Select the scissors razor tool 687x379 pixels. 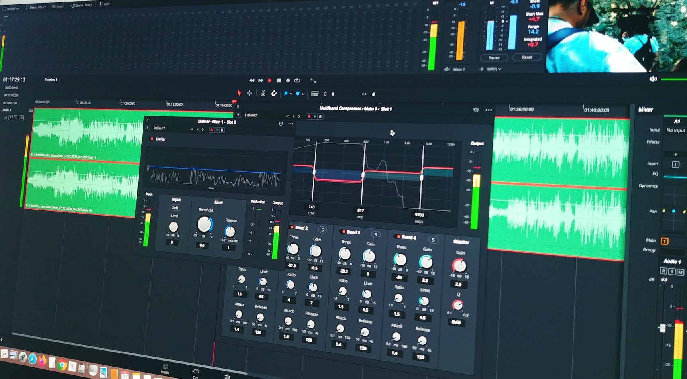point(263,93)
